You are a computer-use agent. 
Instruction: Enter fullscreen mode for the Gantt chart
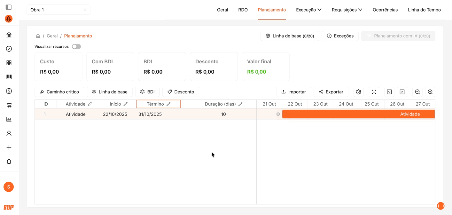click(374, 92)
